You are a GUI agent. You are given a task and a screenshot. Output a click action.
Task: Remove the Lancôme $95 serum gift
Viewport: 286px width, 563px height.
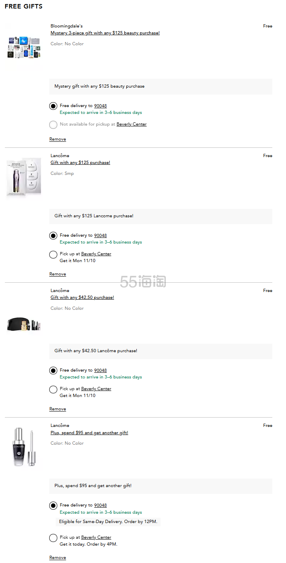point(58,558)
